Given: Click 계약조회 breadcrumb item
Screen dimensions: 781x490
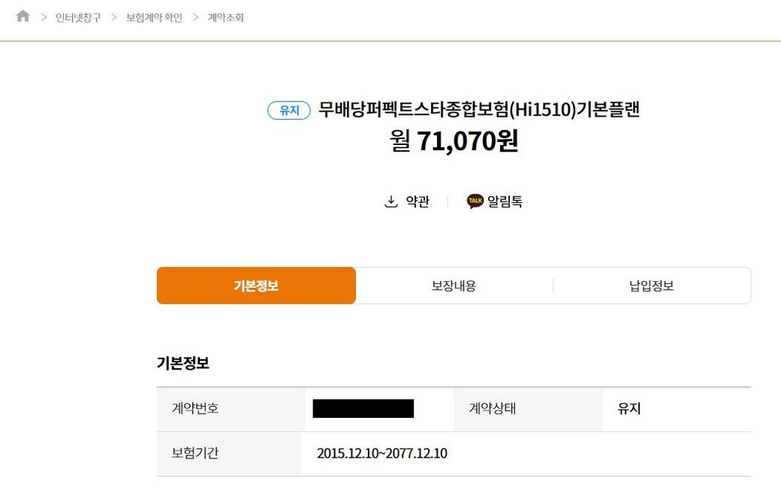Looking at the screenshot, I should click(x=225, y=17).
